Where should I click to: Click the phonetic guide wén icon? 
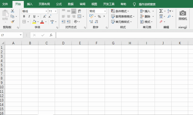[52, 22]
